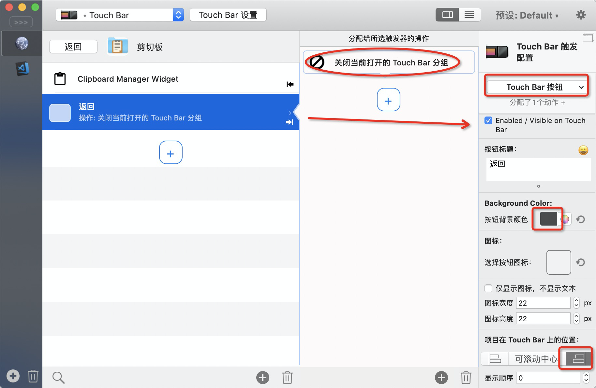
Task: Click the 返回 back button
Action: (73, 46)
